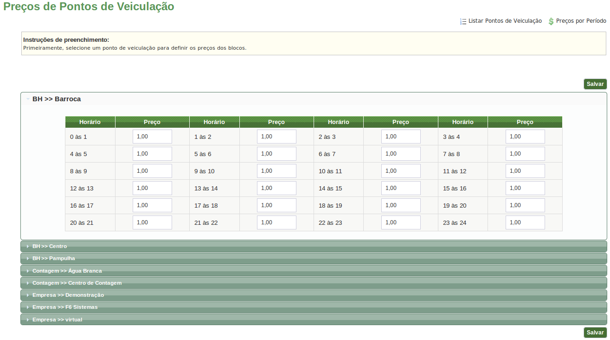
Task: Click the page title Preços de Pontos de Veiculação
Action: point(89,7)
